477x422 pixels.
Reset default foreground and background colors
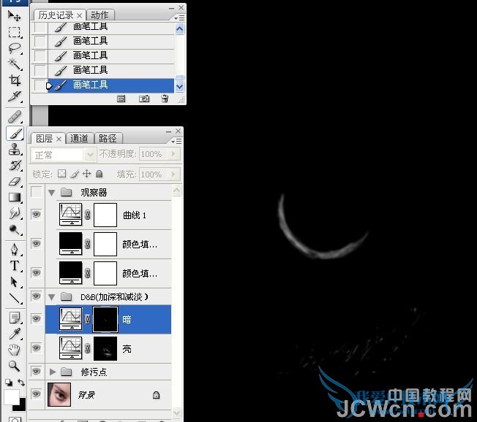pos(9,383)
